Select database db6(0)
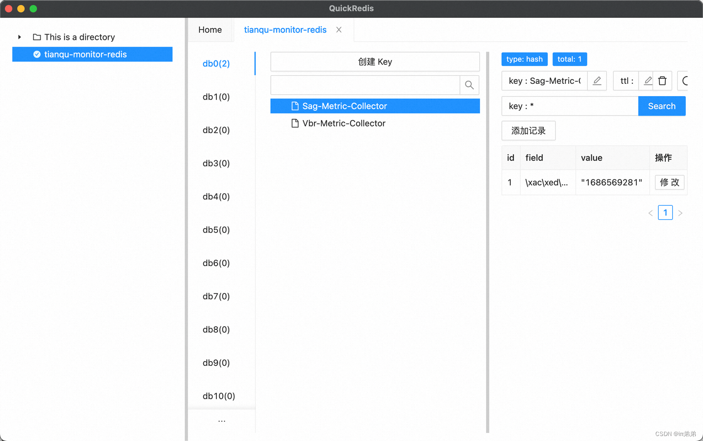 point(216,263)
